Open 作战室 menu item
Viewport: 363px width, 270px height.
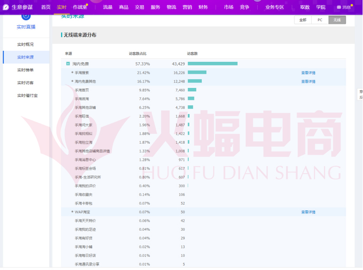(x=80, y=7)
